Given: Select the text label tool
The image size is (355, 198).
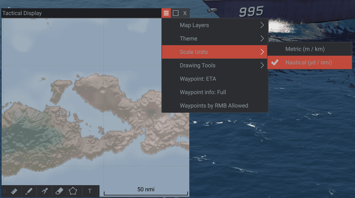Looking at the screenshot, I should [x=90, y=191].
